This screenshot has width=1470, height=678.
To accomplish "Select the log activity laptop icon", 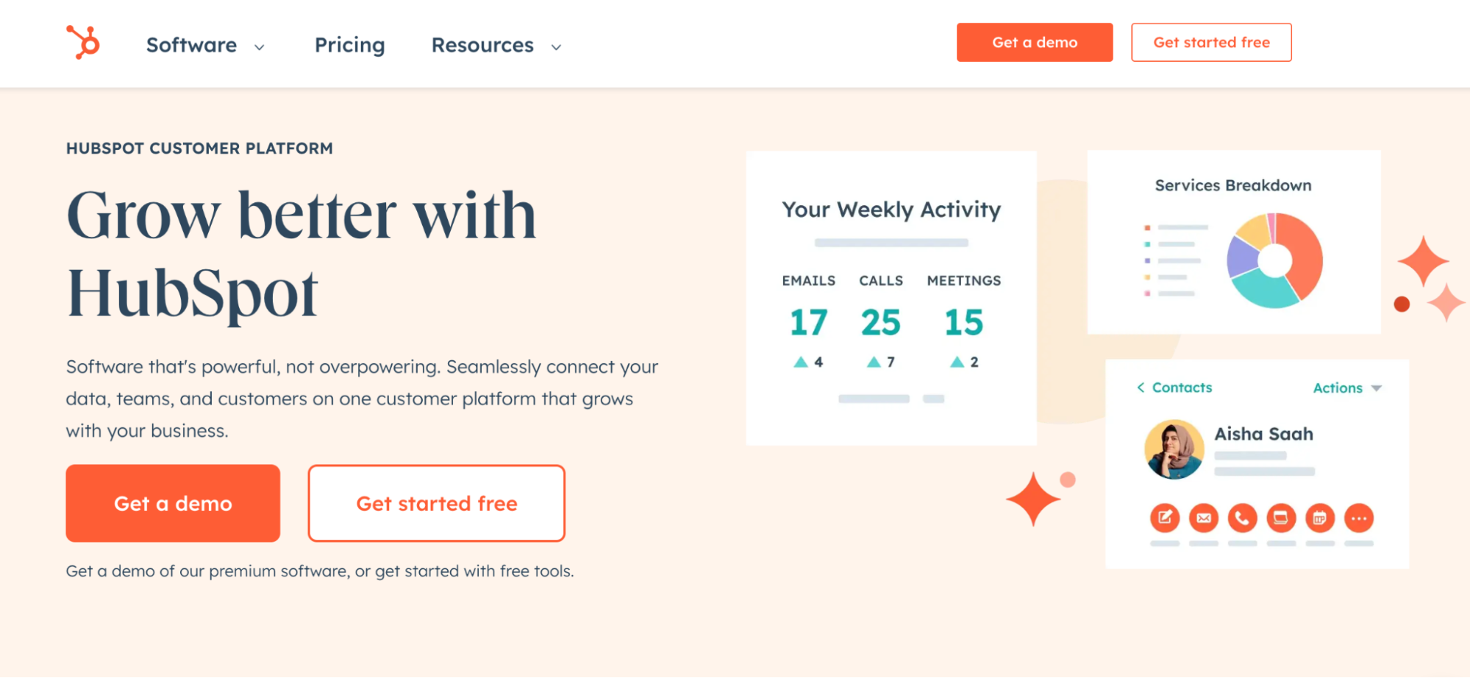I will pyautogui.click(x=1281, y=518).
